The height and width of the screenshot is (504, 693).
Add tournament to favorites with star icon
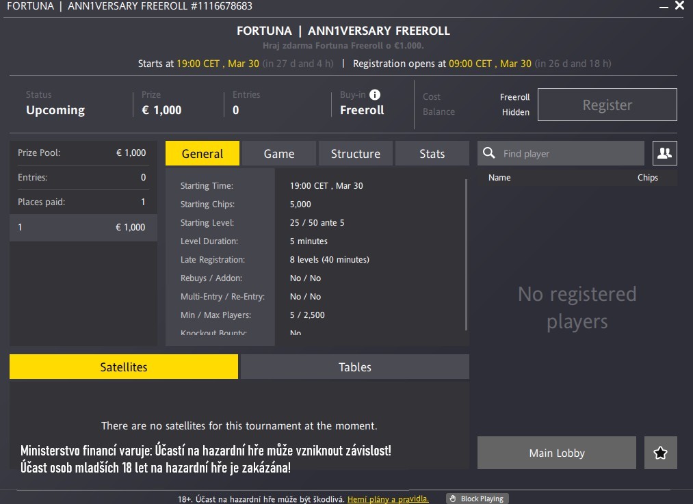(x=660, y=453)
